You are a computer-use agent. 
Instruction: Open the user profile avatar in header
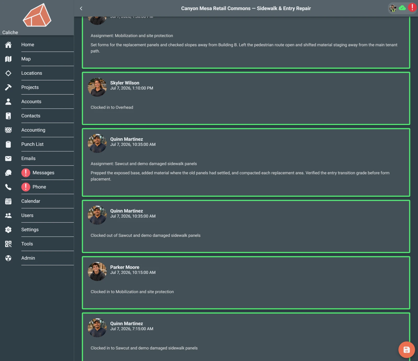(x=393, y=8)
